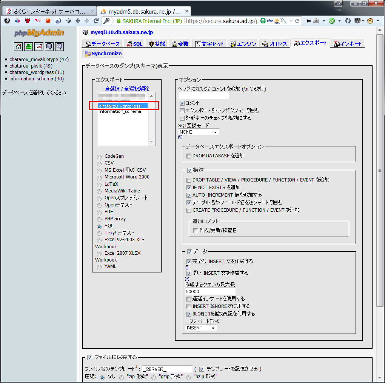Screen dimensions: 385x383
Task: Select the YAML export format radio
Action: [99, 267]
